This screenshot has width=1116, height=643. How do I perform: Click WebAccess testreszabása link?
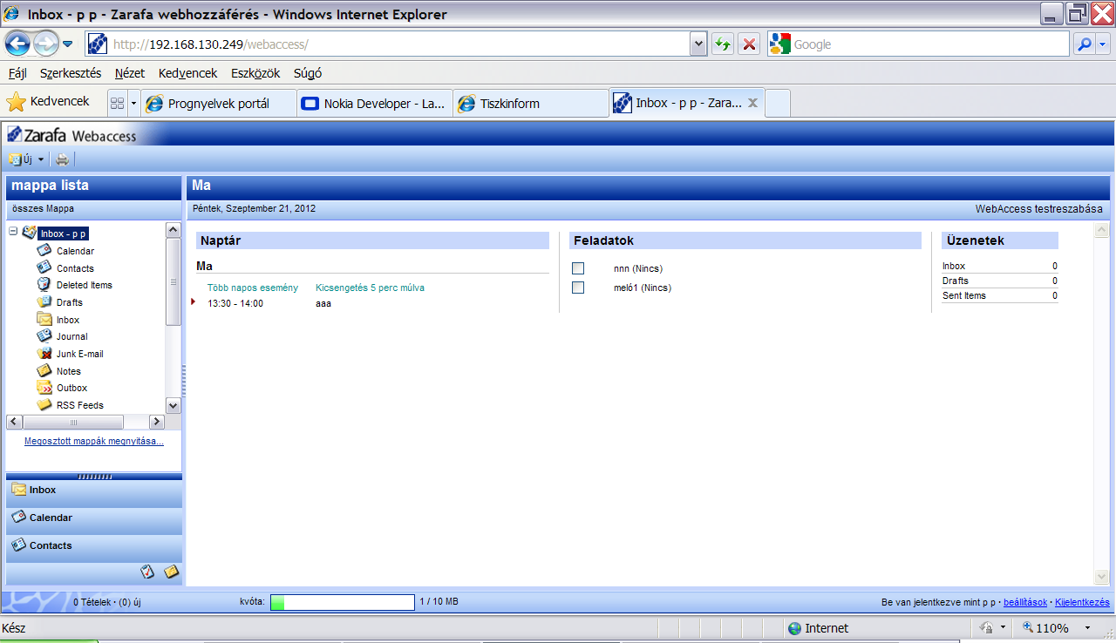tap(1038, 209)
